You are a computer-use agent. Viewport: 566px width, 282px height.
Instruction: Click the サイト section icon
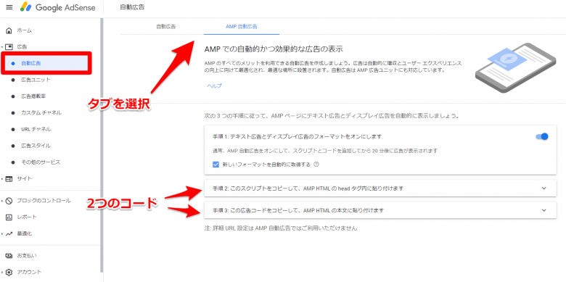click(9, 179)
